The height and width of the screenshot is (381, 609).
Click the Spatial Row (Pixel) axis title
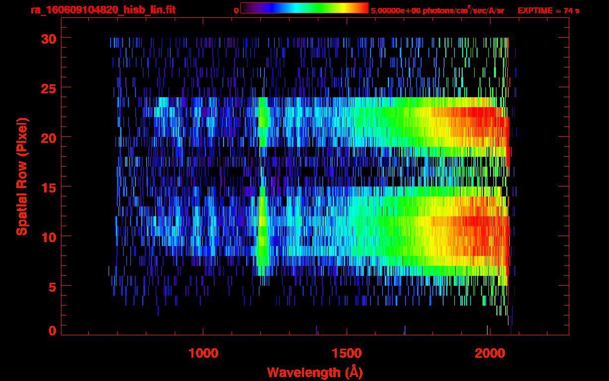(21, 177)
